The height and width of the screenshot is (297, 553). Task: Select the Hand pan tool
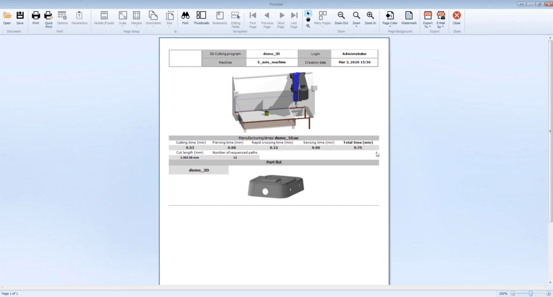coord(308,19)
